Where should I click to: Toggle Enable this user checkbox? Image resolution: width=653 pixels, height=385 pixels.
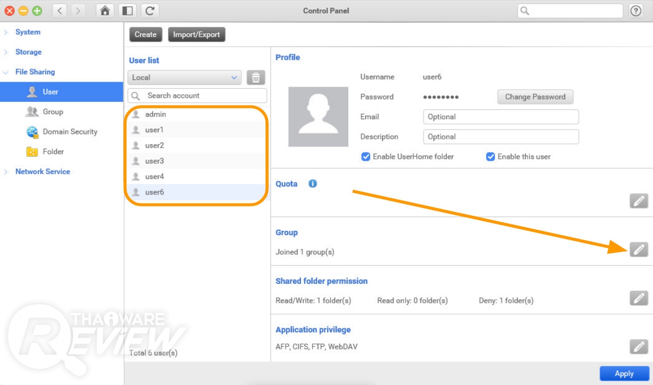tap(491, 157)
